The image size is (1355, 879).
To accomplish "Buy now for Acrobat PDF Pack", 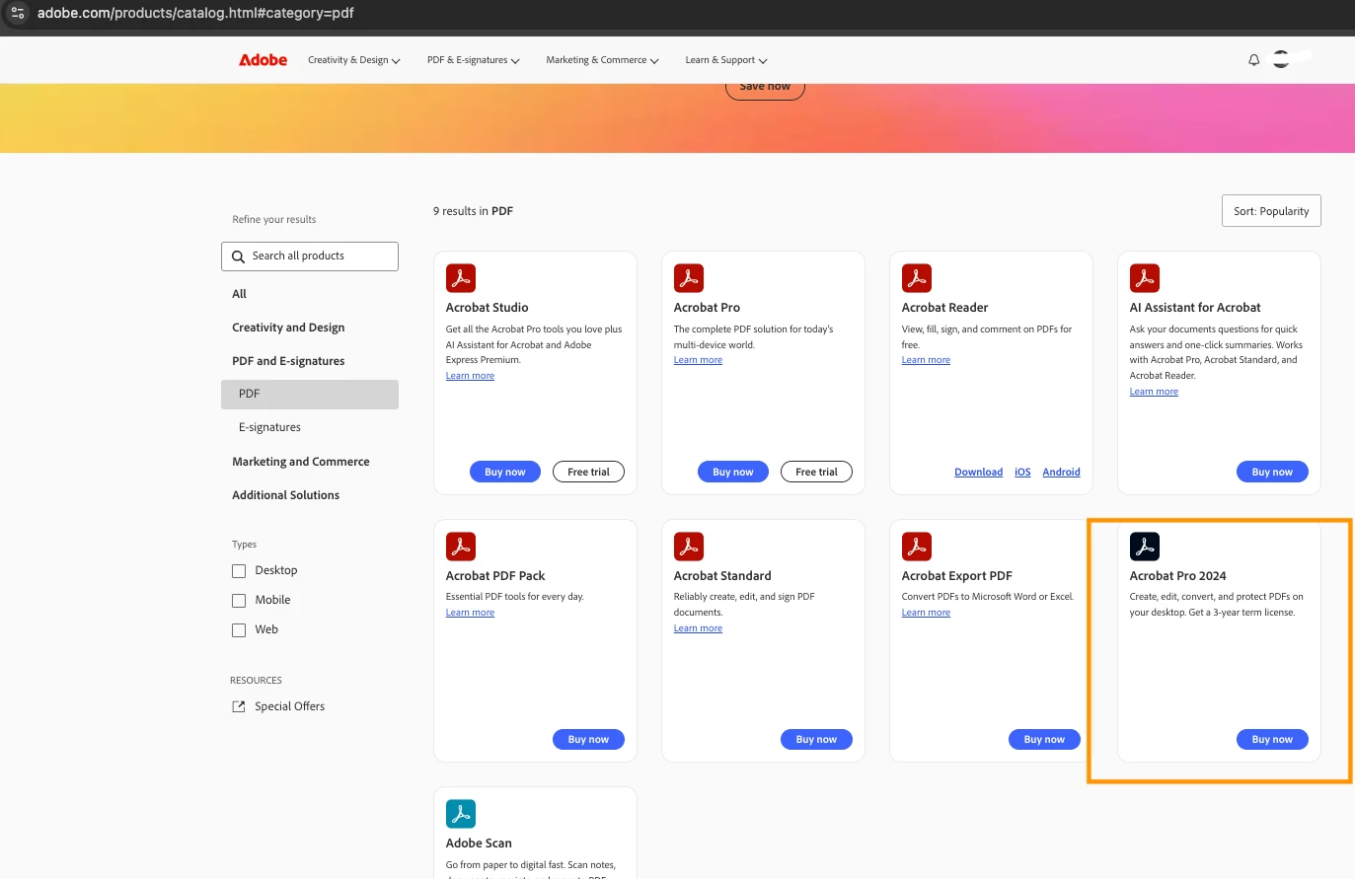I will pyautogui.click(x=588, y=739).
